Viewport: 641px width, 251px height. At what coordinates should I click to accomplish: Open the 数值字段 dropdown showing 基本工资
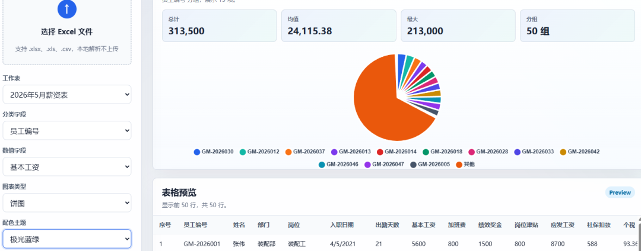pos(67,167)
